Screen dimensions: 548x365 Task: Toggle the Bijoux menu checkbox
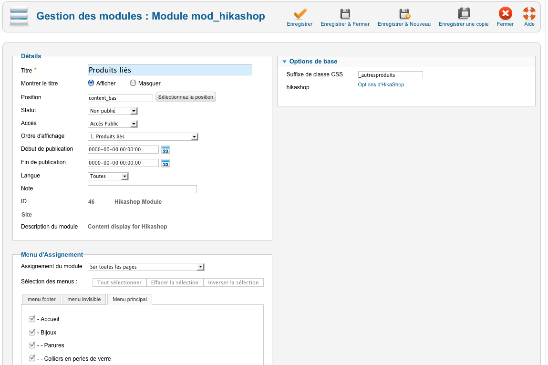(32, 332)
